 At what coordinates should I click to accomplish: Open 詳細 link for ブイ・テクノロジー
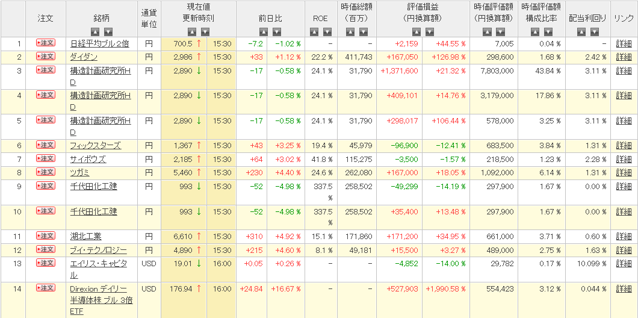pos(624,251)
